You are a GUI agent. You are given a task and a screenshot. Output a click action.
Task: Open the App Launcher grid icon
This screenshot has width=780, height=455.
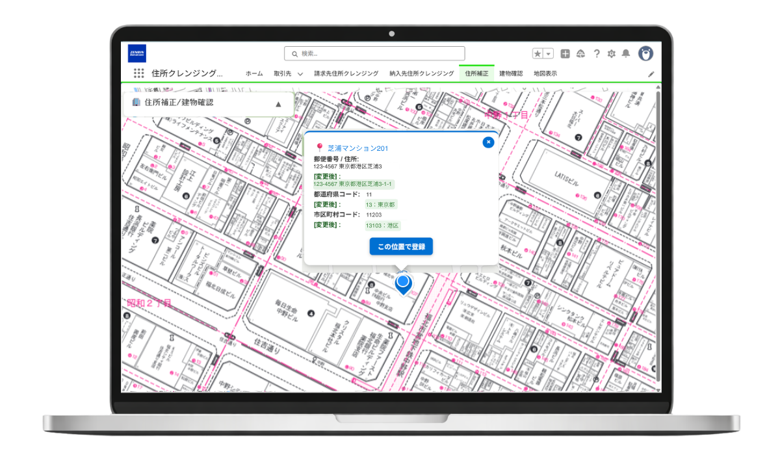pos(138,73)
